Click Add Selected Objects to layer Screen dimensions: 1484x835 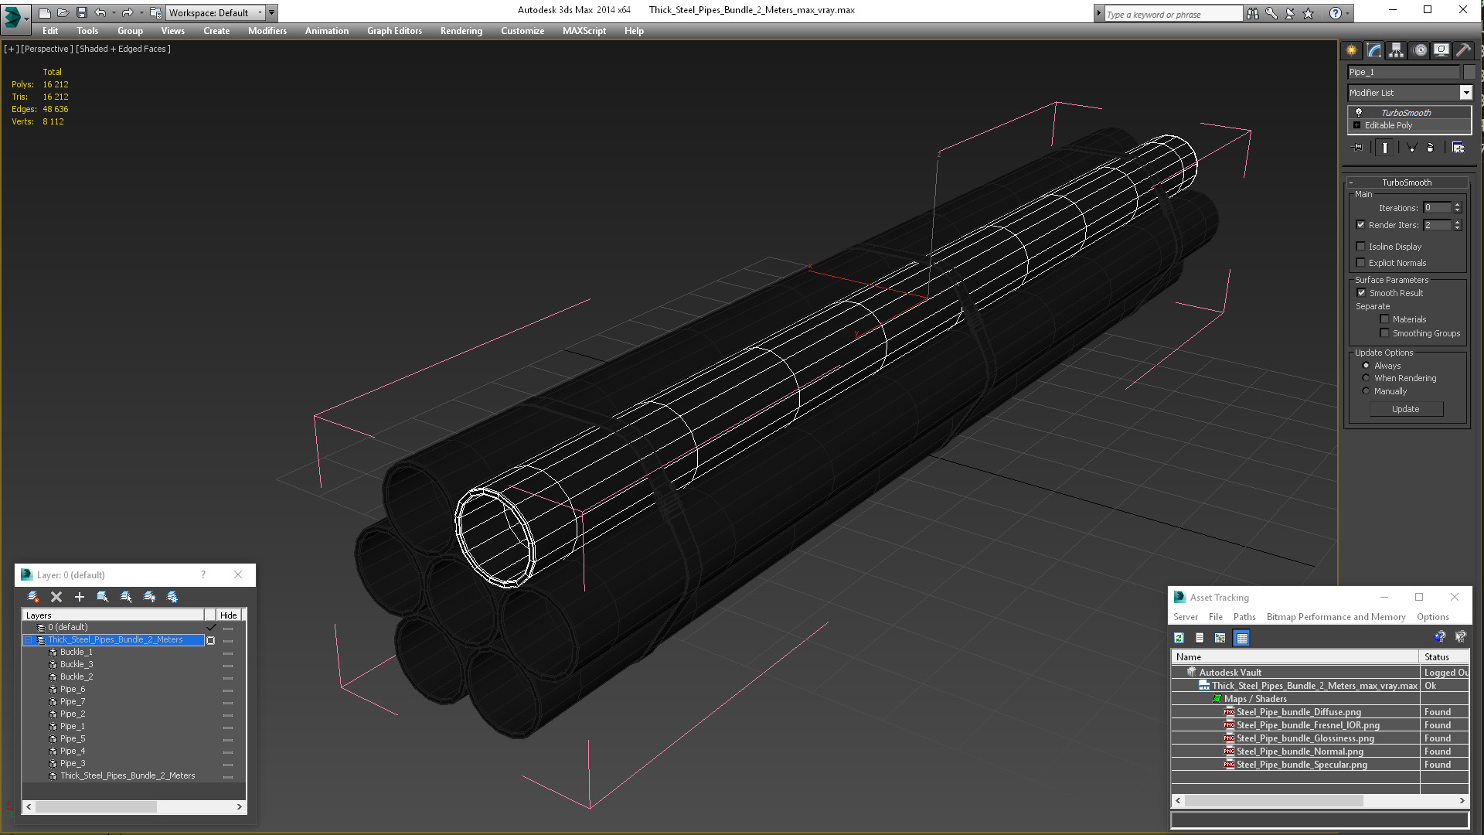(x=79, y=597)
